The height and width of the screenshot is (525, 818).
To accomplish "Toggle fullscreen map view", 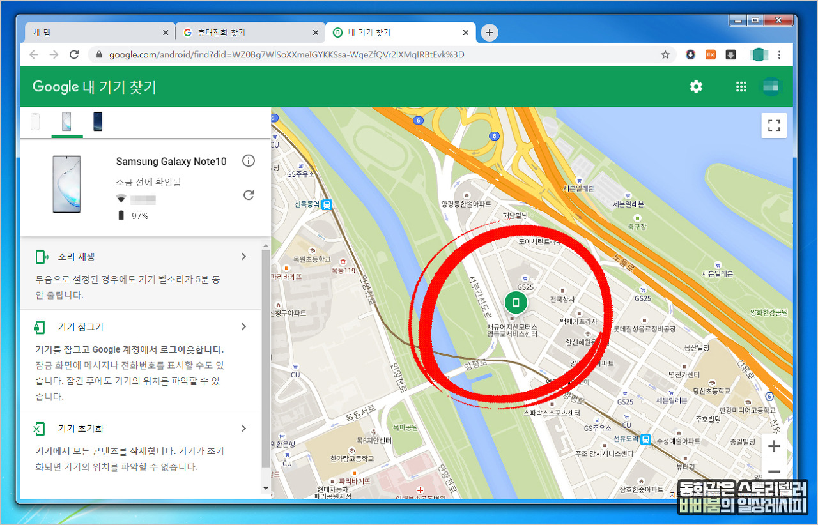I will 774,125.
